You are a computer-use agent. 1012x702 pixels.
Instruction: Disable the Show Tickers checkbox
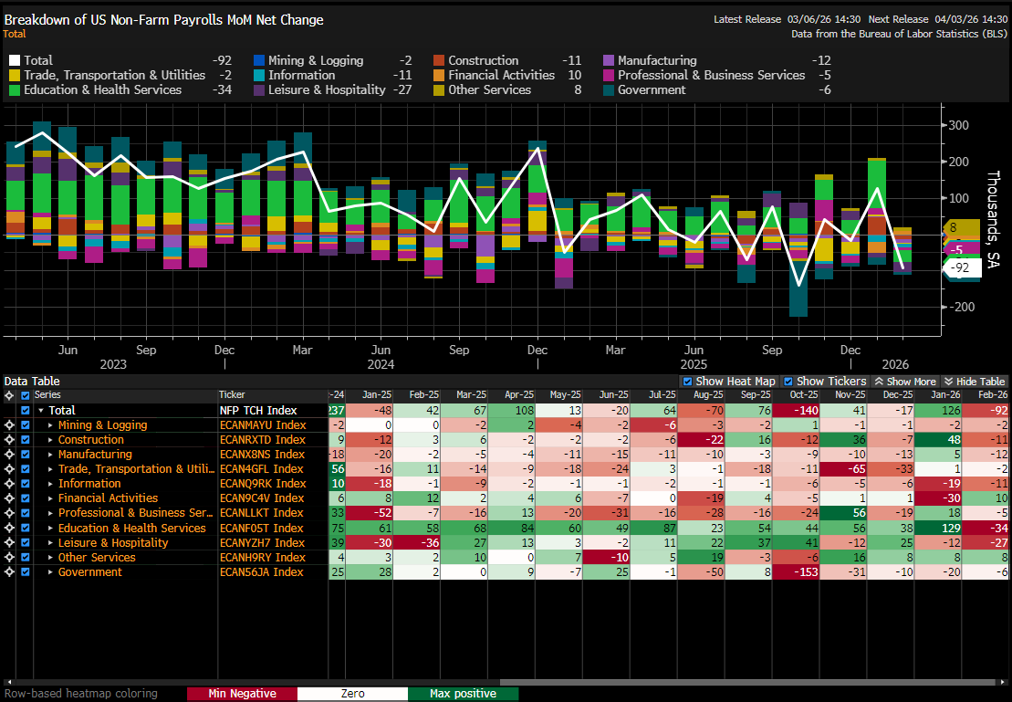tap(788, 382)
